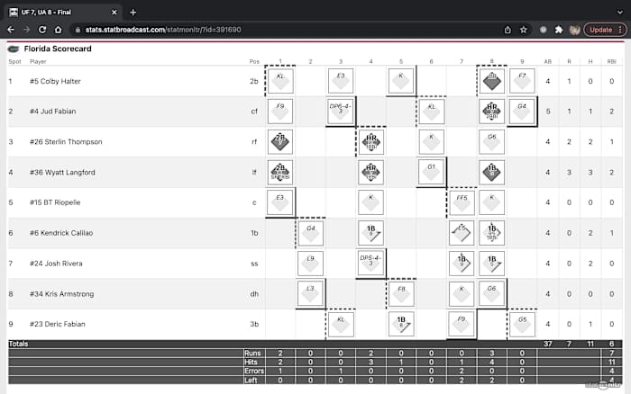Close the UF 7, UA 8 - Final tab
The width and height of the screenshot is (631, 394).
[114, 13]
